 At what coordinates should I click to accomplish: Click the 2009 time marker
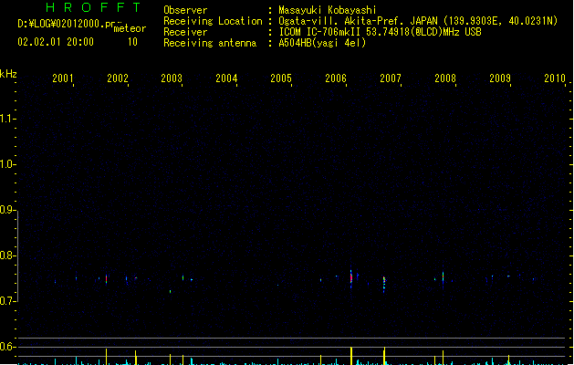coord(500,78)
